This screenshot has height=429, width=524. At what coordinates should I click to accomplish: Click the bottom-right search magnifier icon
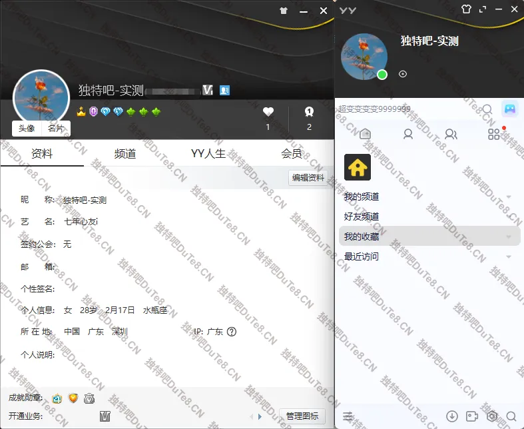tap(511, 416)
